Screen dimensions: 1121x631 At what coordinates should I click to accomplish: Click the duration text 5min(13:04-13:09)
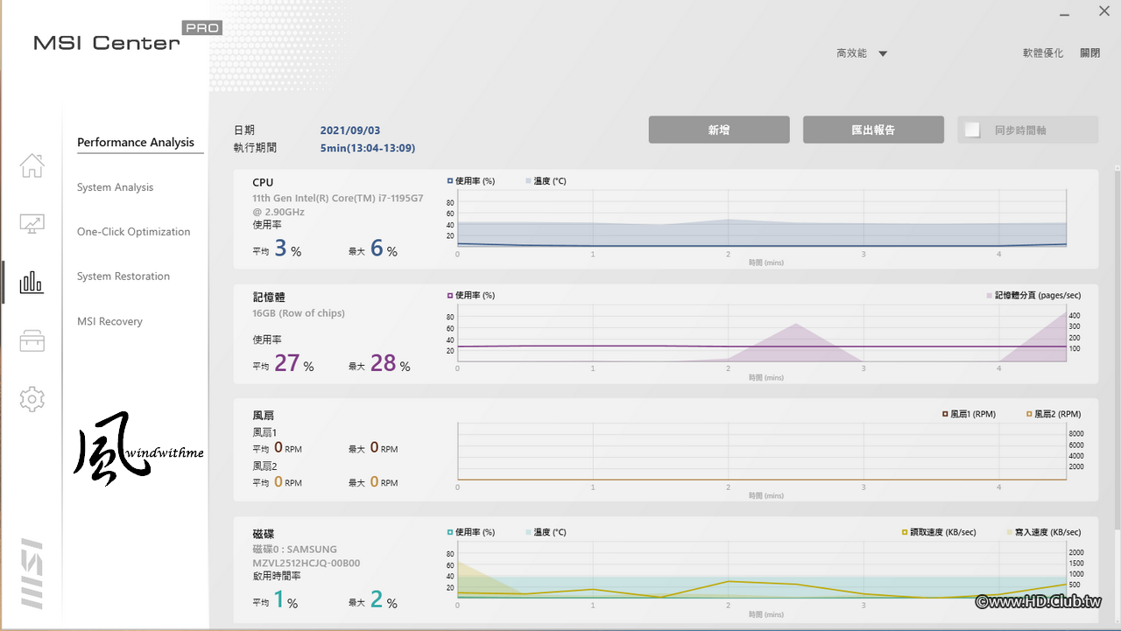coord(368,149)
